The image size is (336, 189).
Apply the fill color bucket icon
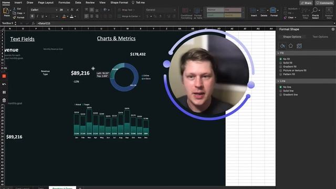point(64,16)
